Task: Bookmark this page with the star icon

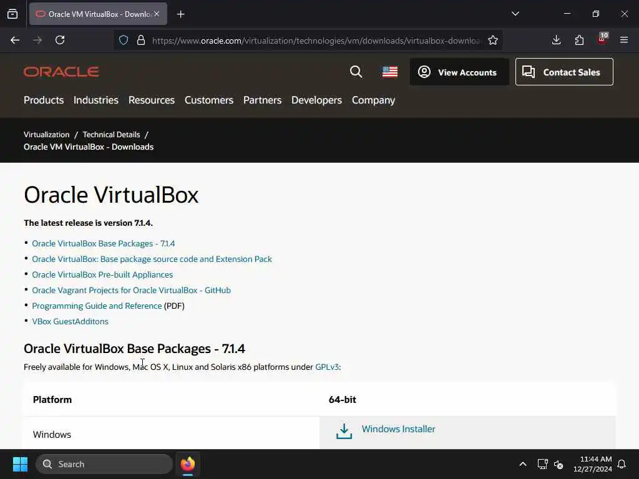Action: point(493,40)
